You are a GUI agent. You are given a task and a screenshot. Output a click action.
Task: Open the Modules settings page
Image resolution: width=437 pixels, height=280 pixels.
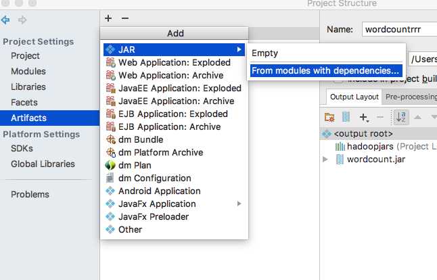pyautogui.click(x=28, y=71)
